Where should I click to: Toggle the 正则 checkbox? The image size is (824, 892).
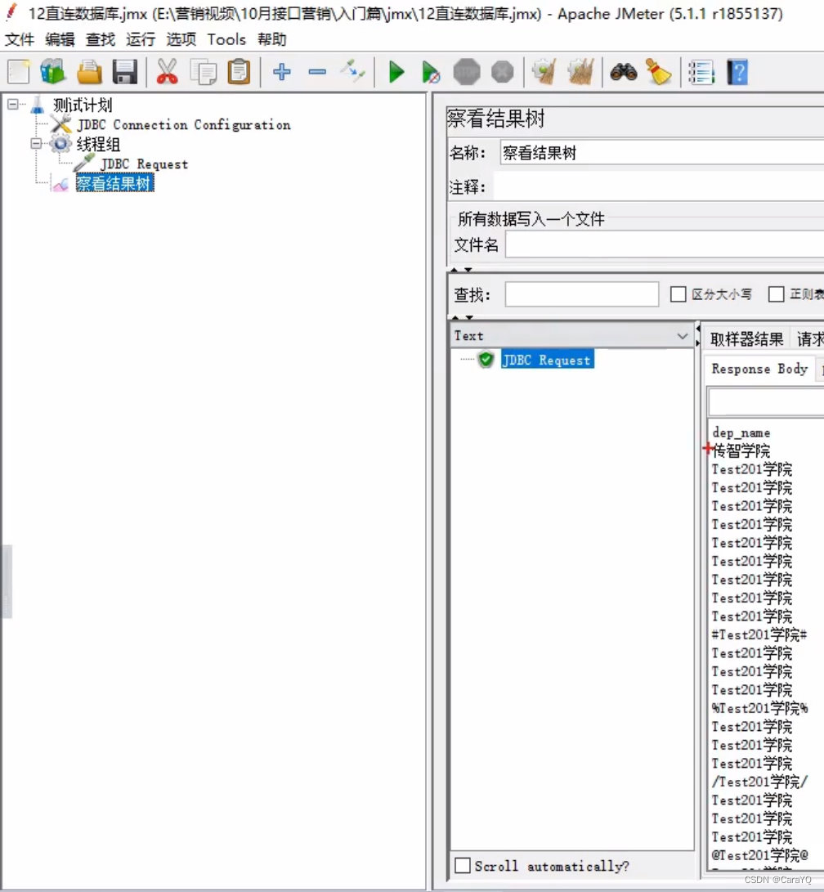click(777, 294)
